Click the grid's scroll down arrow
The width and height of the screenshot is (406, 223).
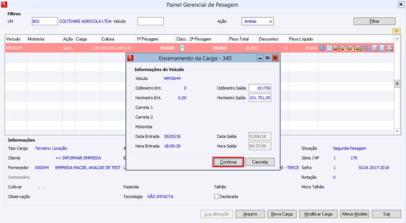coord(397,132)
